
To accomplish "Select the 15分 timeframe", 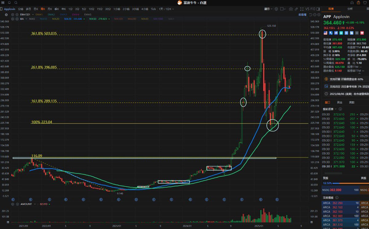I will (x=99, y=9).
